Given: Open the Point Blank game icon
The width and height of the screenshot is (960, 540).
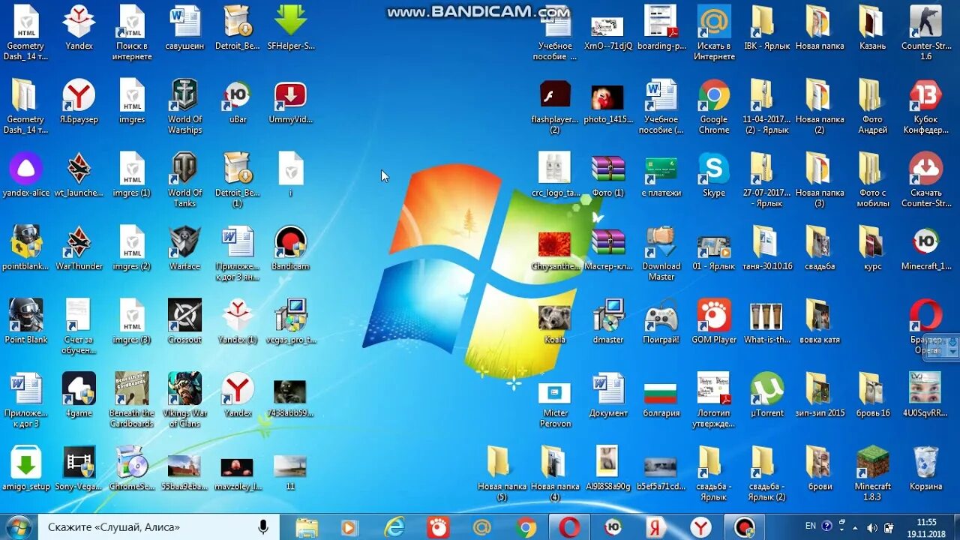Looking at the screenshot, I should [x=26, y=322].
